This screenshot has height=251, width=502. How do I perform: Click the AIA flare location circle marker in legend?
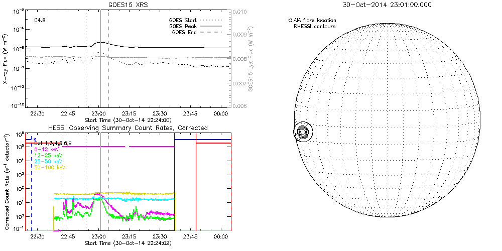pyautogui.click(x=290, y=21)
